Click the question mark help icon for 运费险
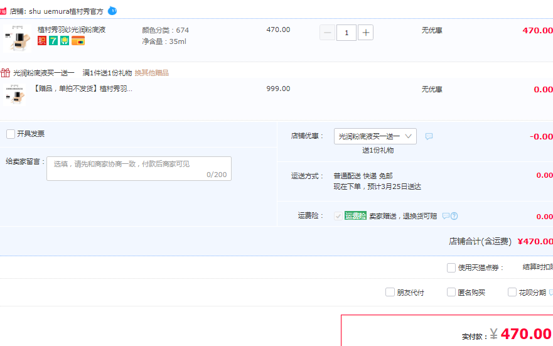The width and height of the screenshot is (553, 346). coord(454,216)
